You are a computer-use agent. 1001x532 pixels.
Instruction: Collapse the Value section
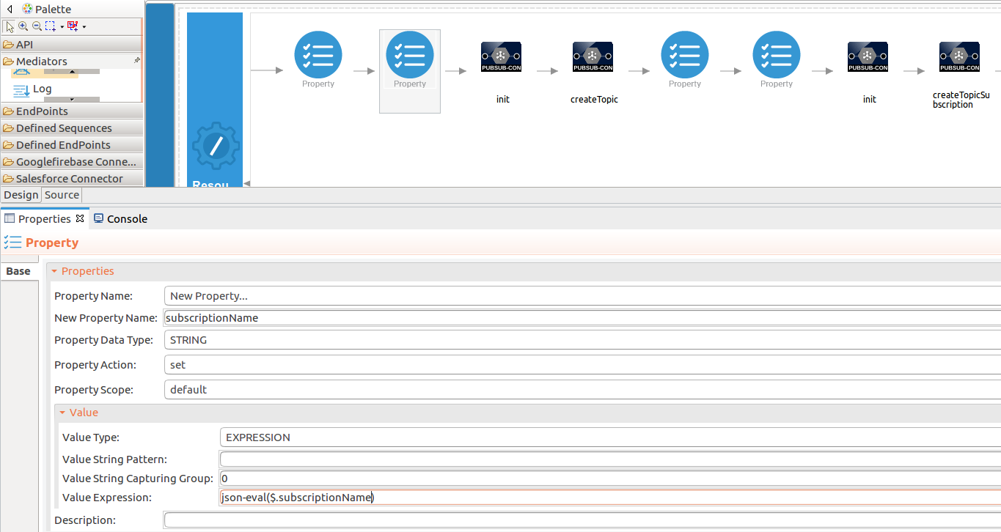pos(62,413)
